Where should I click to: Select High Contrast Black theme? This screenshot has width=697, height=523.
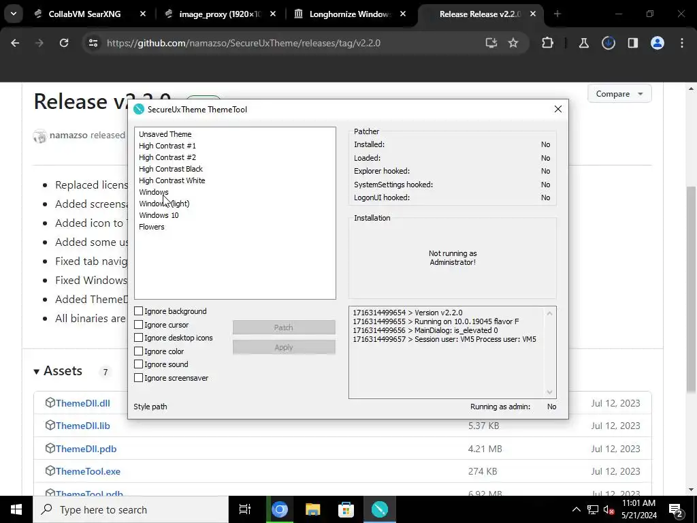pos(171,169)
